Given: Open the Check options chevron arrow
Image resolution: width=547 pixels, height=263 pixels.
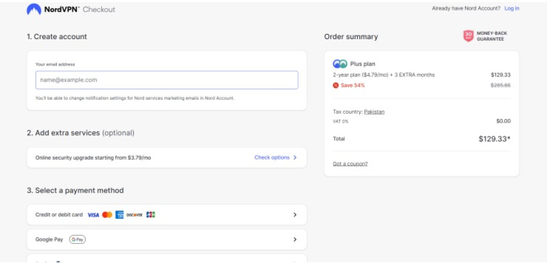Looking at the screenshot, I should click(295, 158).
